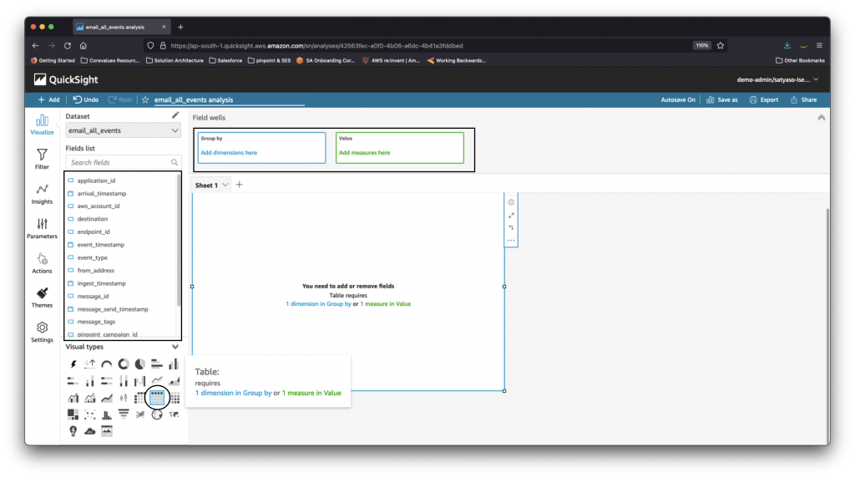Select the event_type field
The image size is (855, 478).
[x=92, y=257]
